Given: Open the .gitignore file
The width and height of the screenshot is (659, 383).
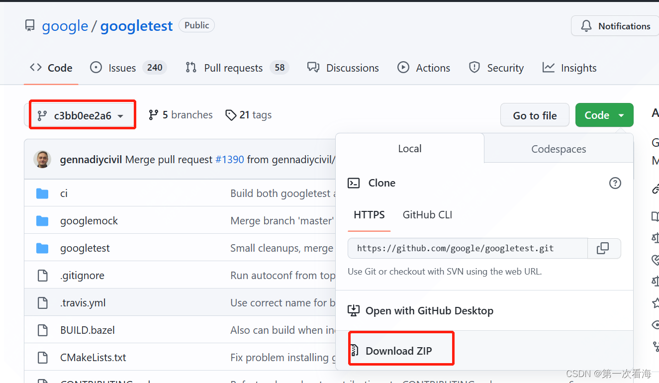Looking at the screenshot, I should coord(82,275).
